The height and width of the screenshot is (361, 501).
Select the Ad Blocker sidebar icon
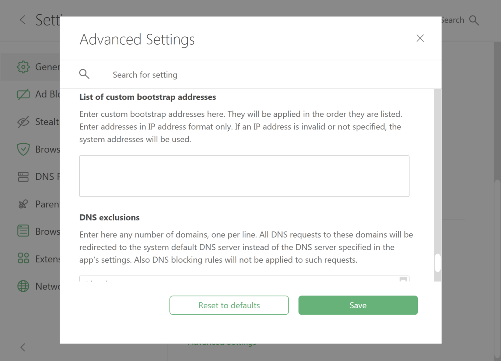tap(23, 94)
